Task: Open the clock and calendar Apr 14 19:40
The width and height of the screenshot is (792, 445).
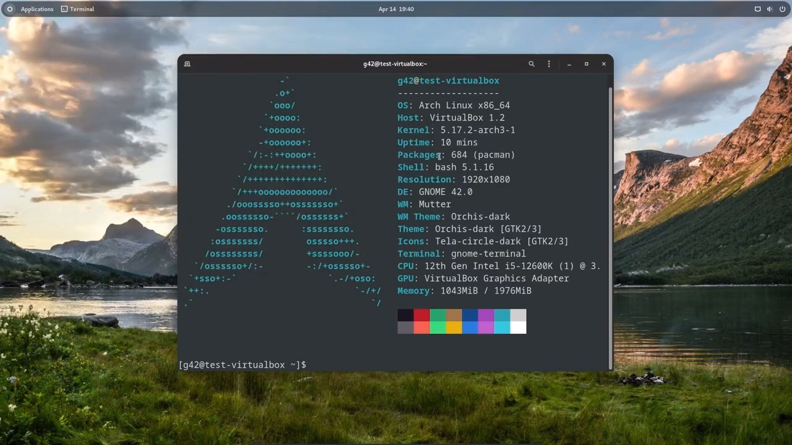Action: point(396,9)
